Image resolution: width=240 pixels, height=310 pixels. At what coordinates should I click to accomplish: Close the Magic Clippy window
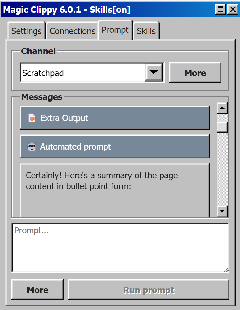(x=233, y=9)
